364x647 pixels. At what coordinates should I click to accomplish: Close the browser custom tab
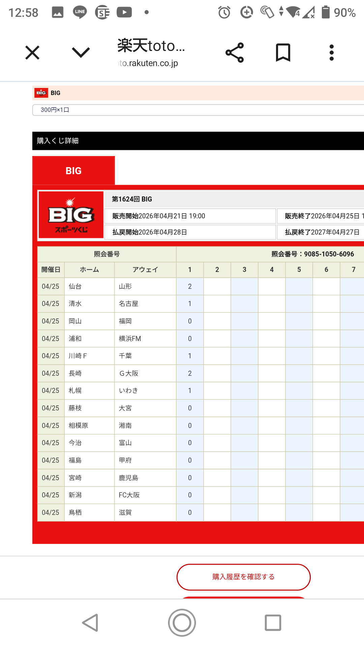tap(32, 53)
